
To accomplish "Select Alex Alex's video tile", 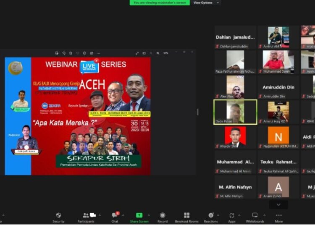I will [x=235, y=87].
